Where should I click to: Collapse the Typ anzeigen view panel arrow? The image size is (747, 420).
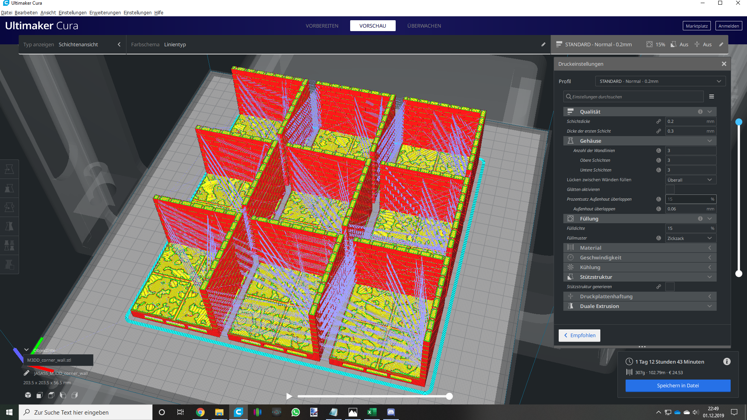[119, 44]
